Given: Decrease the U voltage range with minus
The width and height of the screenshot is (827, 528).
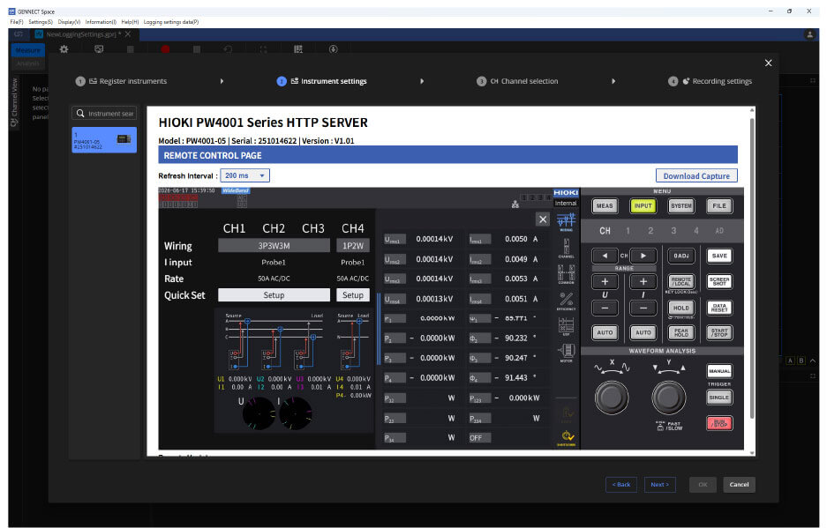Looking at the screenshot, I should point(605,308).
